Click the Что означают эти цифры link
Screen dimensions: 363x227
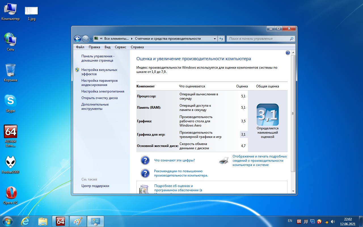174,160
